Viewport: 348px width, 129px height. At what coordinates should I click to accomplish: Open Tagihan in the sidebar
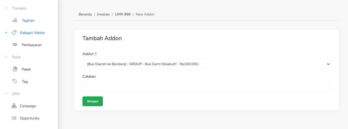pos(28,20)
